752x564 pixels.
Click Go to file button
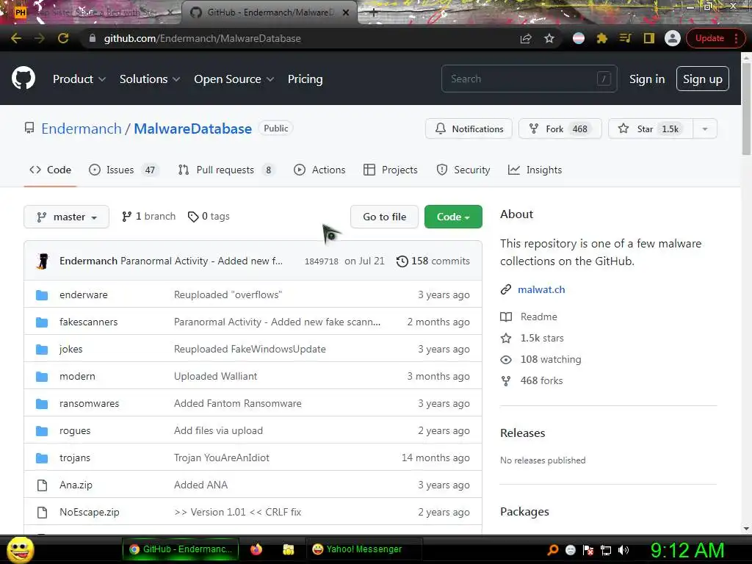coord(385,217)
